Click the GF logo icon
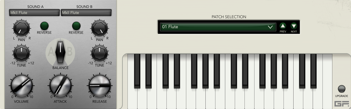Screen dimensions: 351x109 pyautogui.click(x=340, y=104)
